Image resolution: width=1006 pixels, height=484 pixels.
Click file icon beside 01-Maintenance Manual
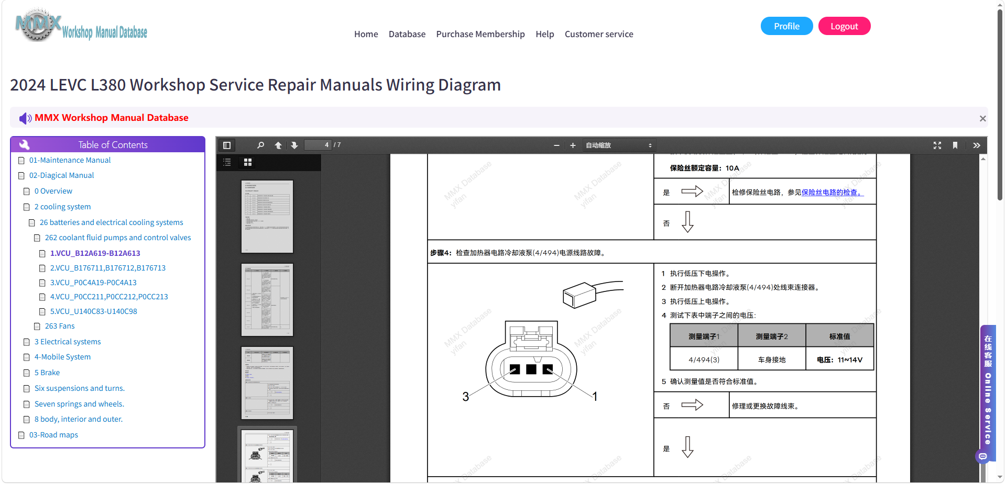point(21,161)
